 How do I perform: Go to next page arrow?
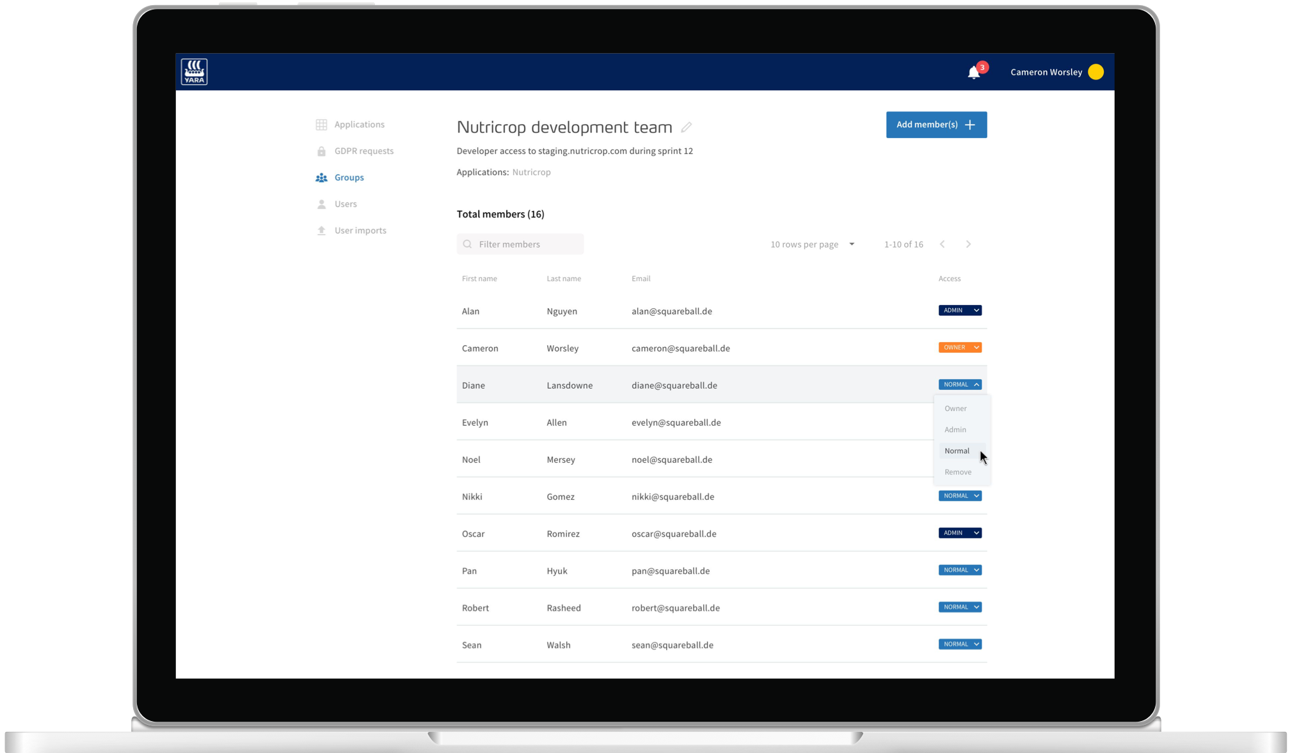click(x=968, y=244)
